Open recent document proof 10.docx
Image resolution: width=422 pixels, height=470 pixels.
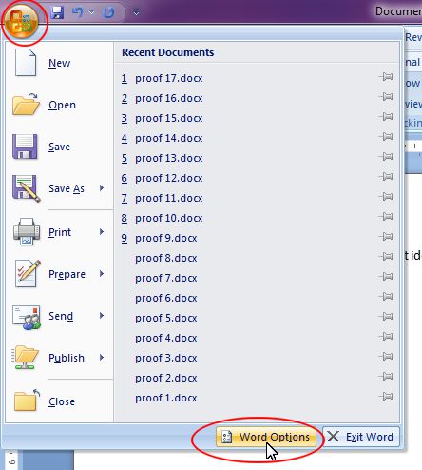(169, 218)
